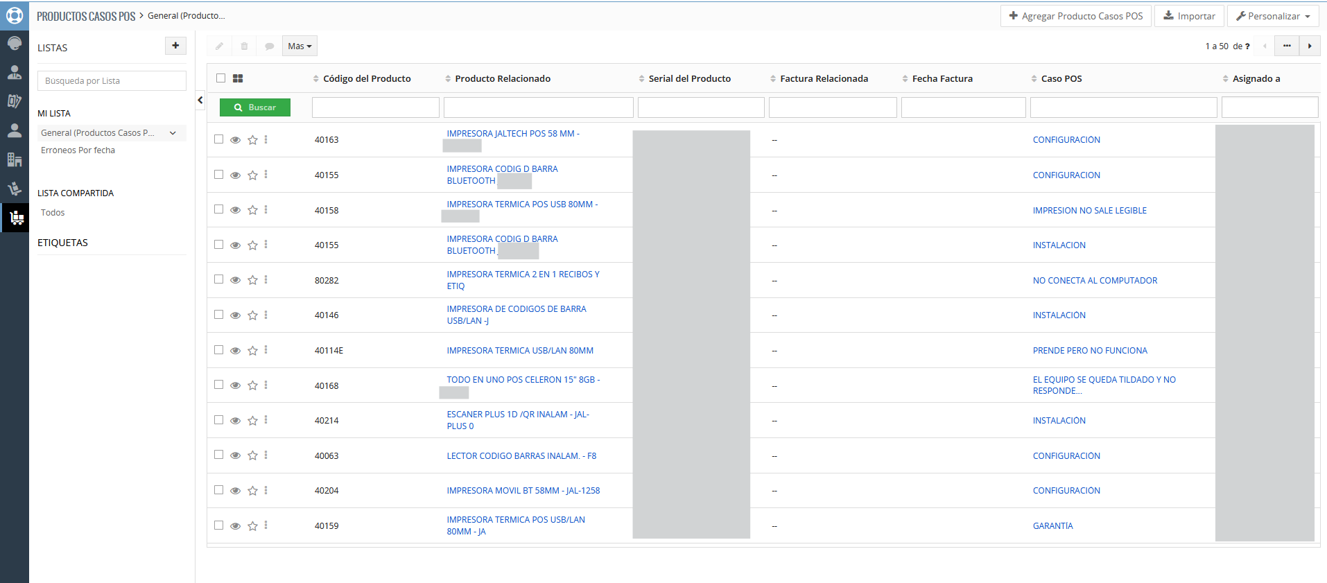Expand General (Productos Casos P... list options

[173, 132]
